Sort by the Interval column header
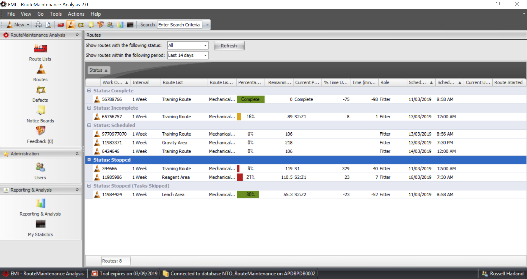The width and height of the screenshot is (527, 279). (146, 82)
